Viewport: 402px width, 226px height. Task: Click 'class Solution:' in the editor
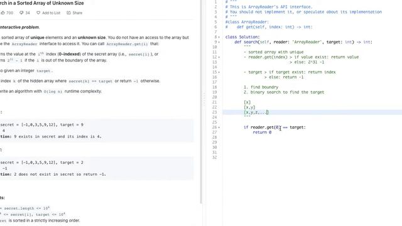[242, 37]
